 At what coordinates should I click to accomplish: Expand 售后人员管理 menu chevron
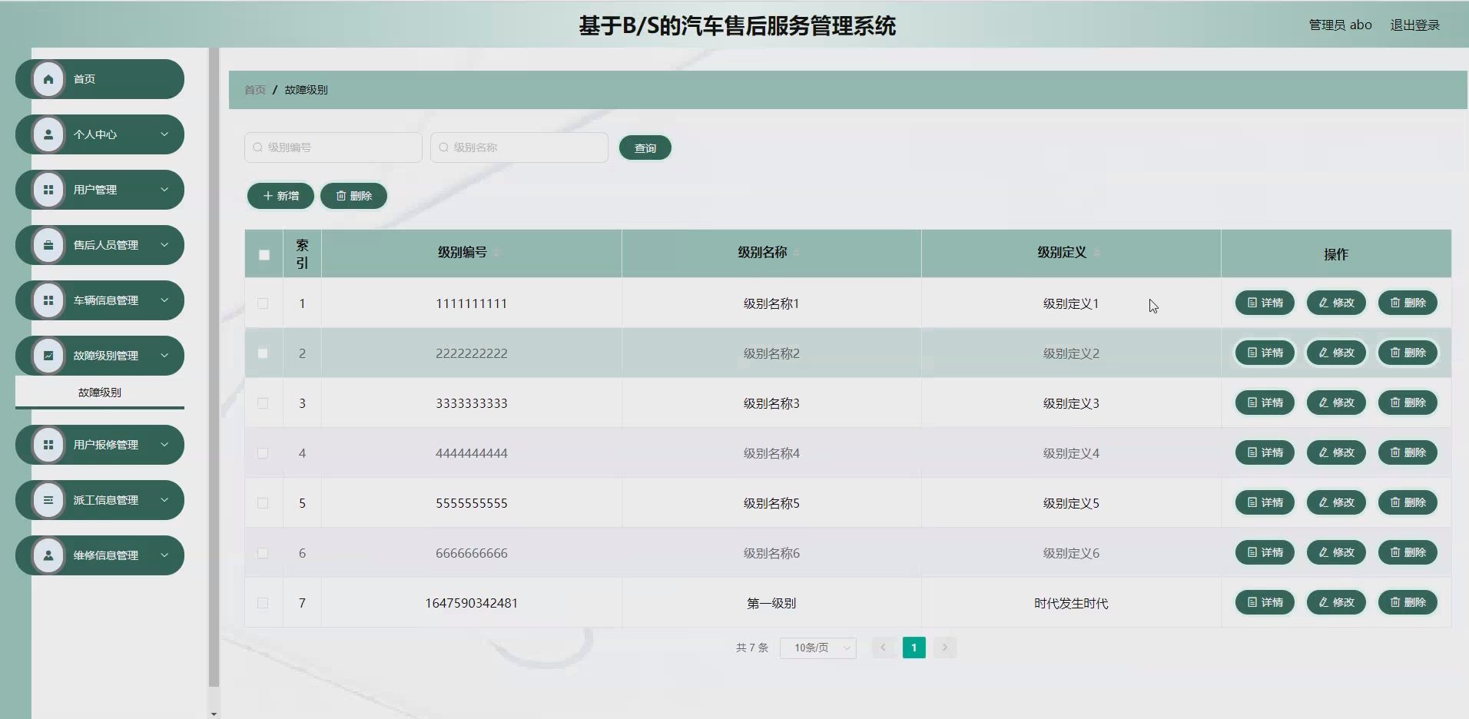pos(164,245)
